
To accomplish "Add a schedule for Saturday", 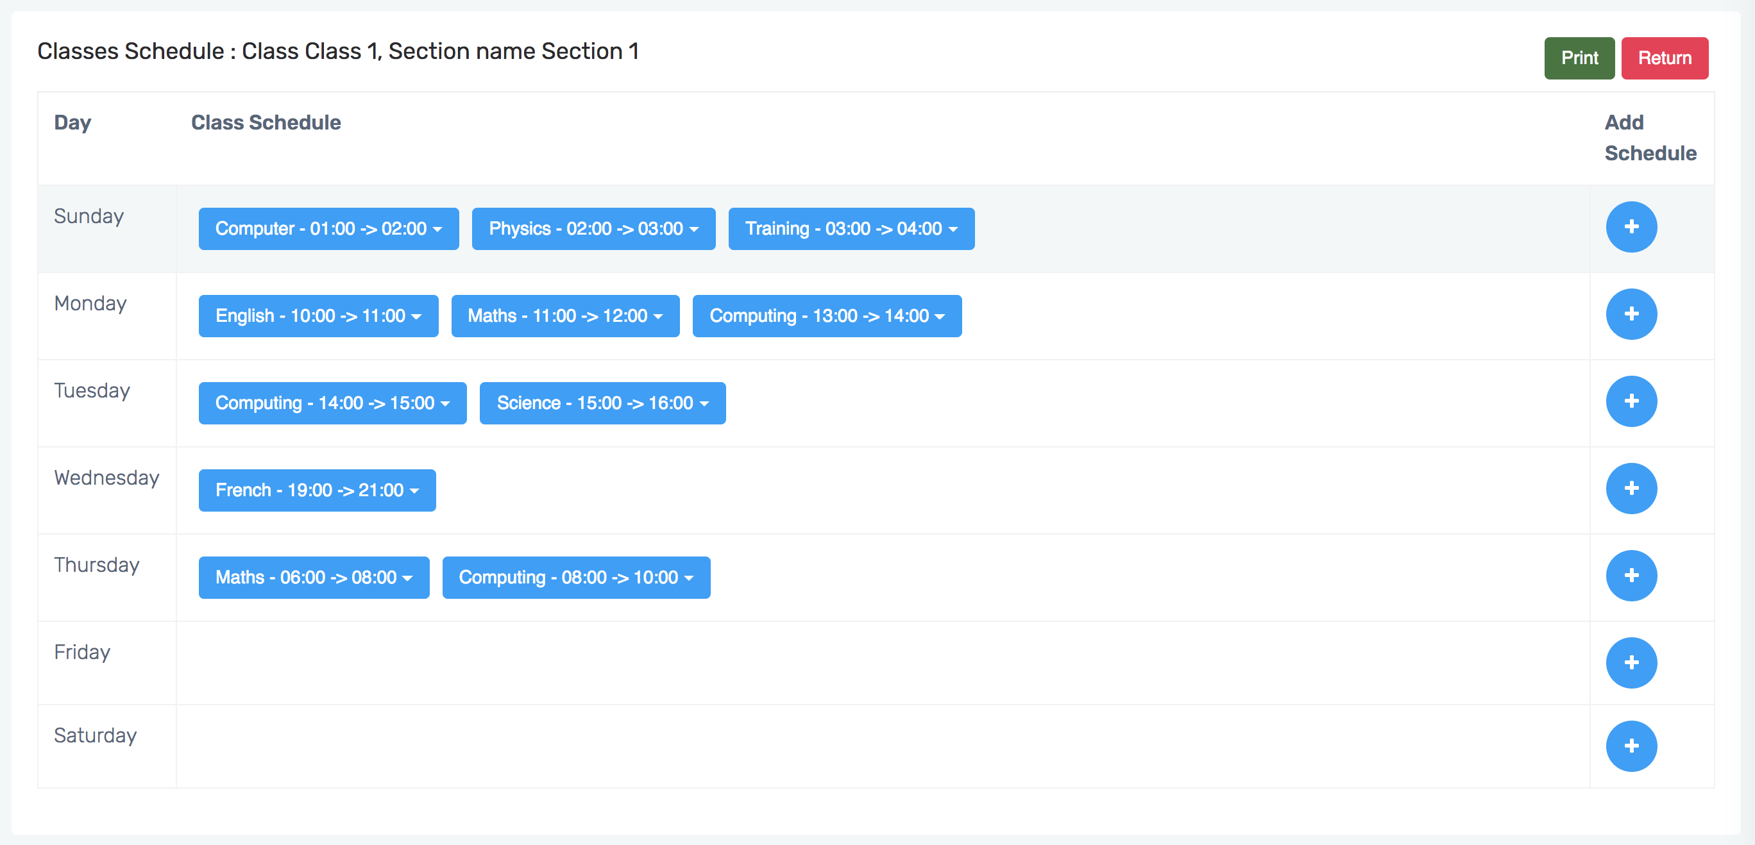I will click(x=1631, y=746).
